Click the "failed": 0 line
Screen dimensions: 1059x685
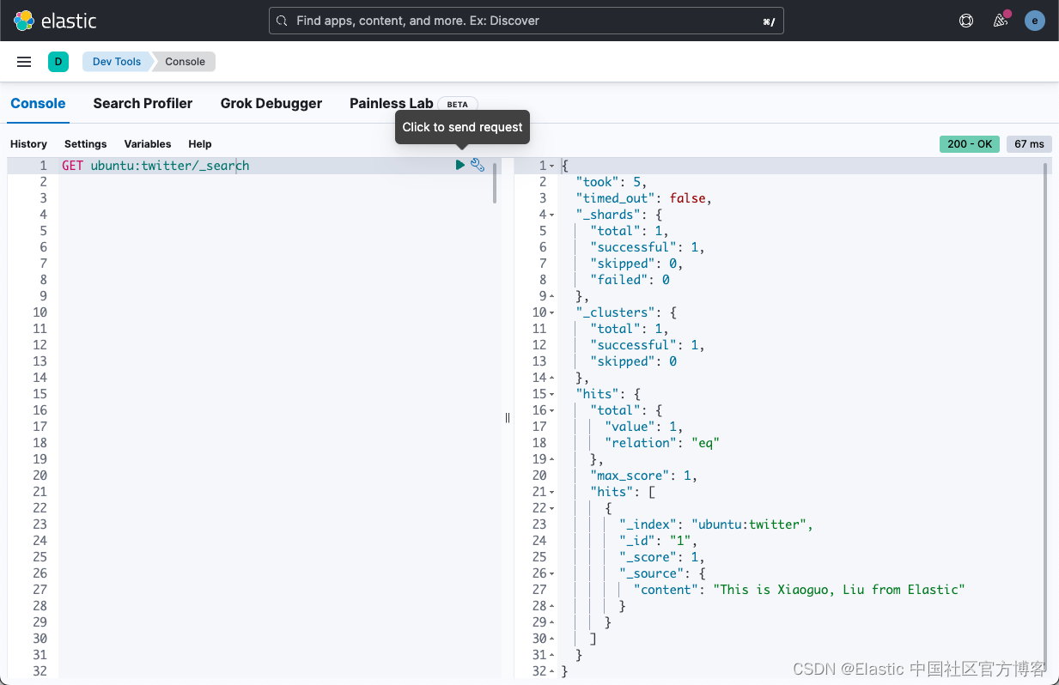point(630,280)
